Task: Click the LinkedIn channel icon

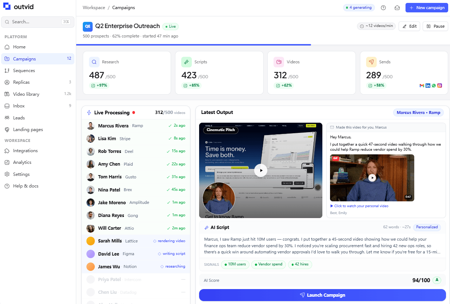Action: click(428, 86)
